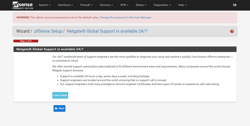Expand the Status dropdown menu
The height and width of the screenshot is (126, 250).
141,5
